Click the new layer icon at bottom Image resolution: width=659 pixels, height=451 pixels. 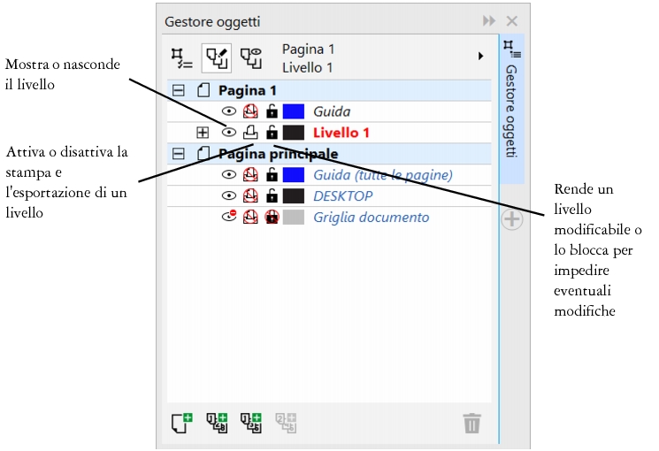pyautogui.click(x=182, y=423)
